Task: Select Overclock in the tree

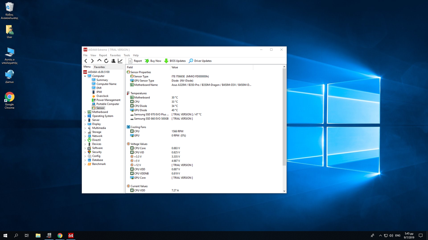Action: [102, 96]
